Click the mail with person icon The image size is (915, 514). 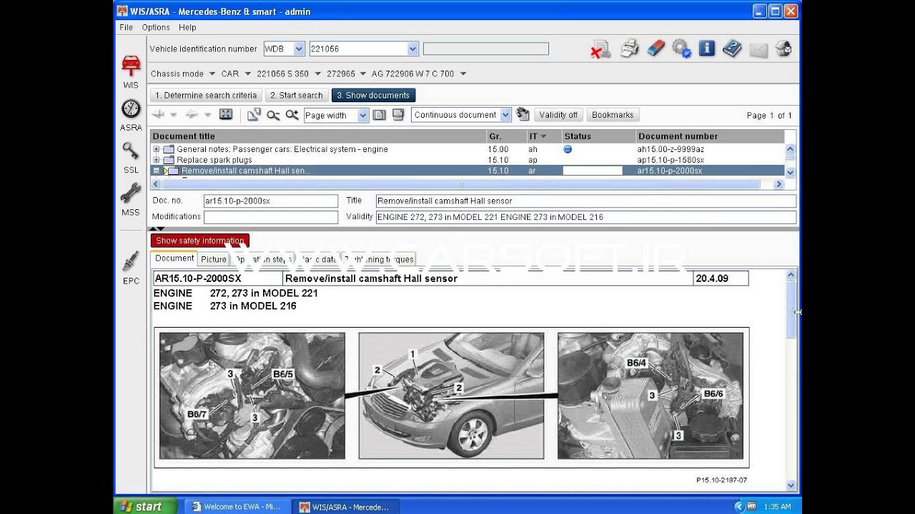point(784,49)
